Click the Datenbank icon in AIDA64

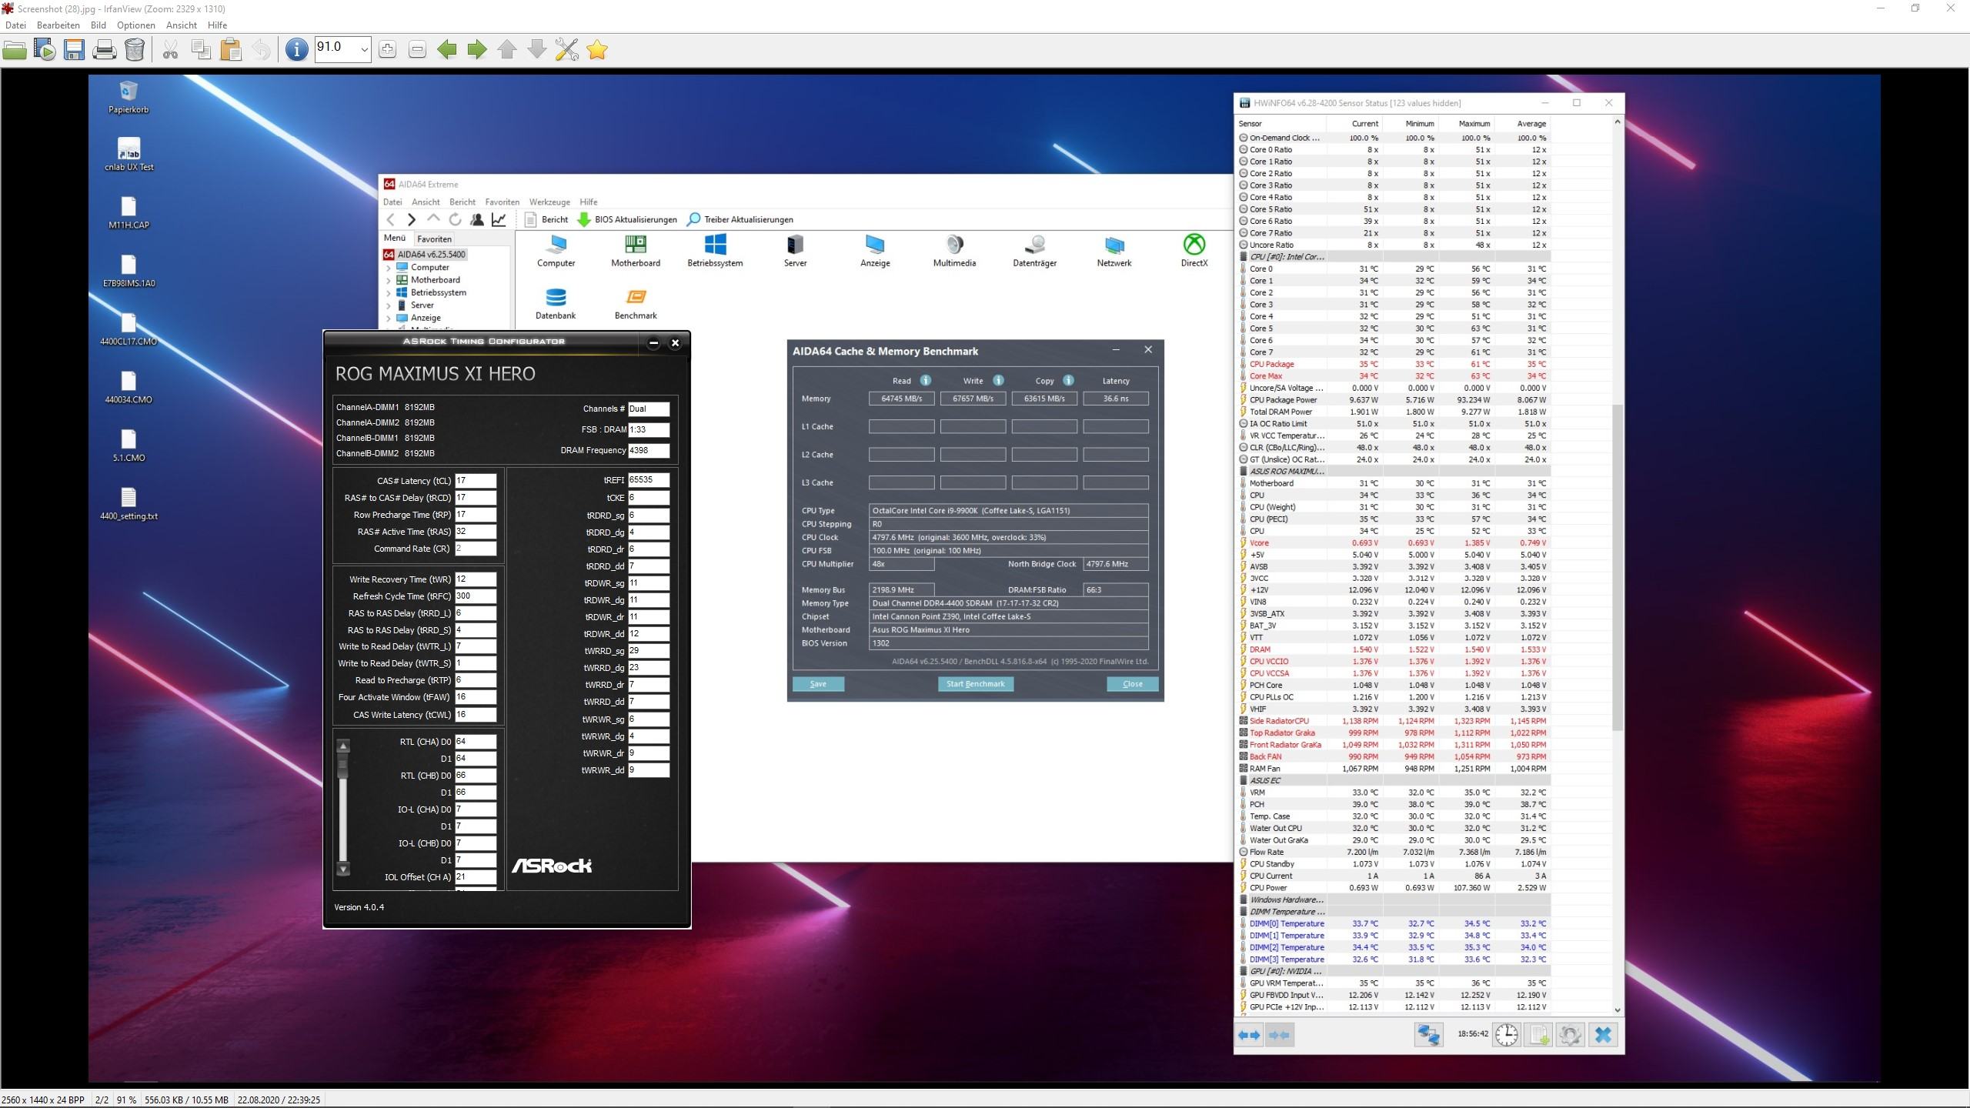coord(556,304)
